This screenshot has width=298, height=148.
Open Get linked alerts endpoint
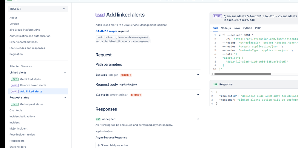tap(30, 79)
